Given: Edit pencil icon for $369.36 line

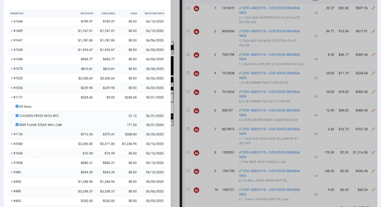Looking at the screenshot, I should coord(373,54).
